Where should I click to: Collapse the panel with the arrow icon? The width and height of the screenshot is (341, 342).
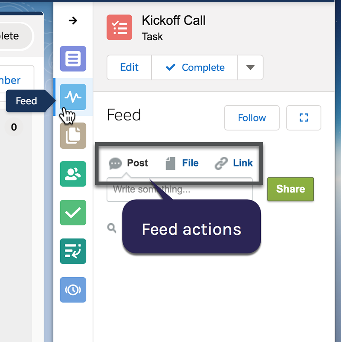[73, 20]
